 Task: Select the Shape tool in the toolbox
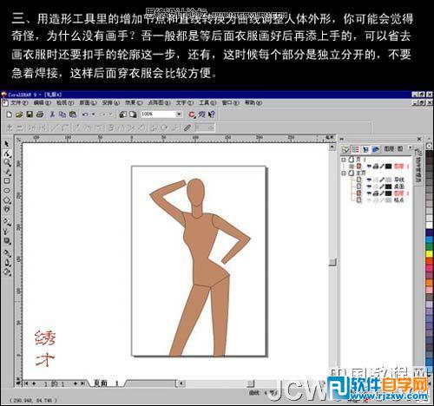[x=7, y=154]
